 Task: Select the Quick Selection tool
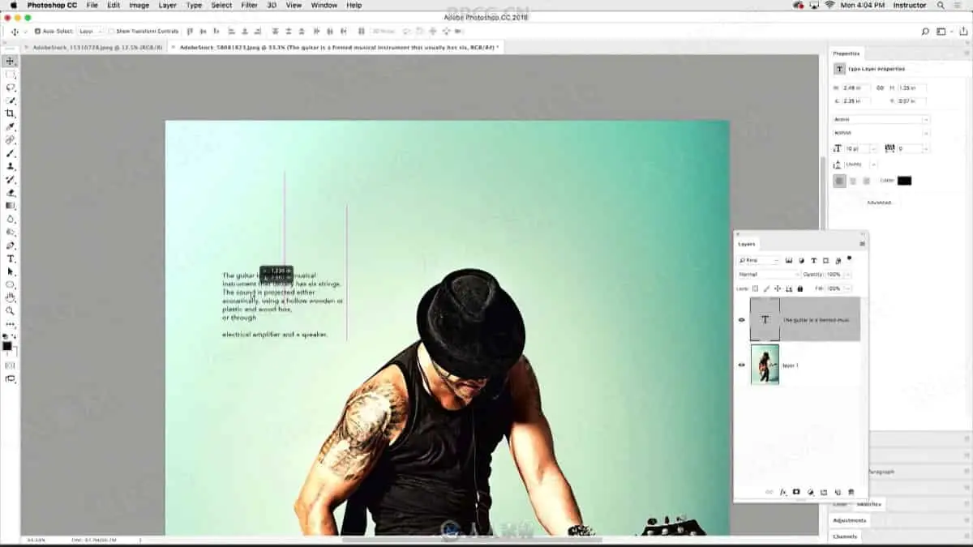[x=11, y=100]
